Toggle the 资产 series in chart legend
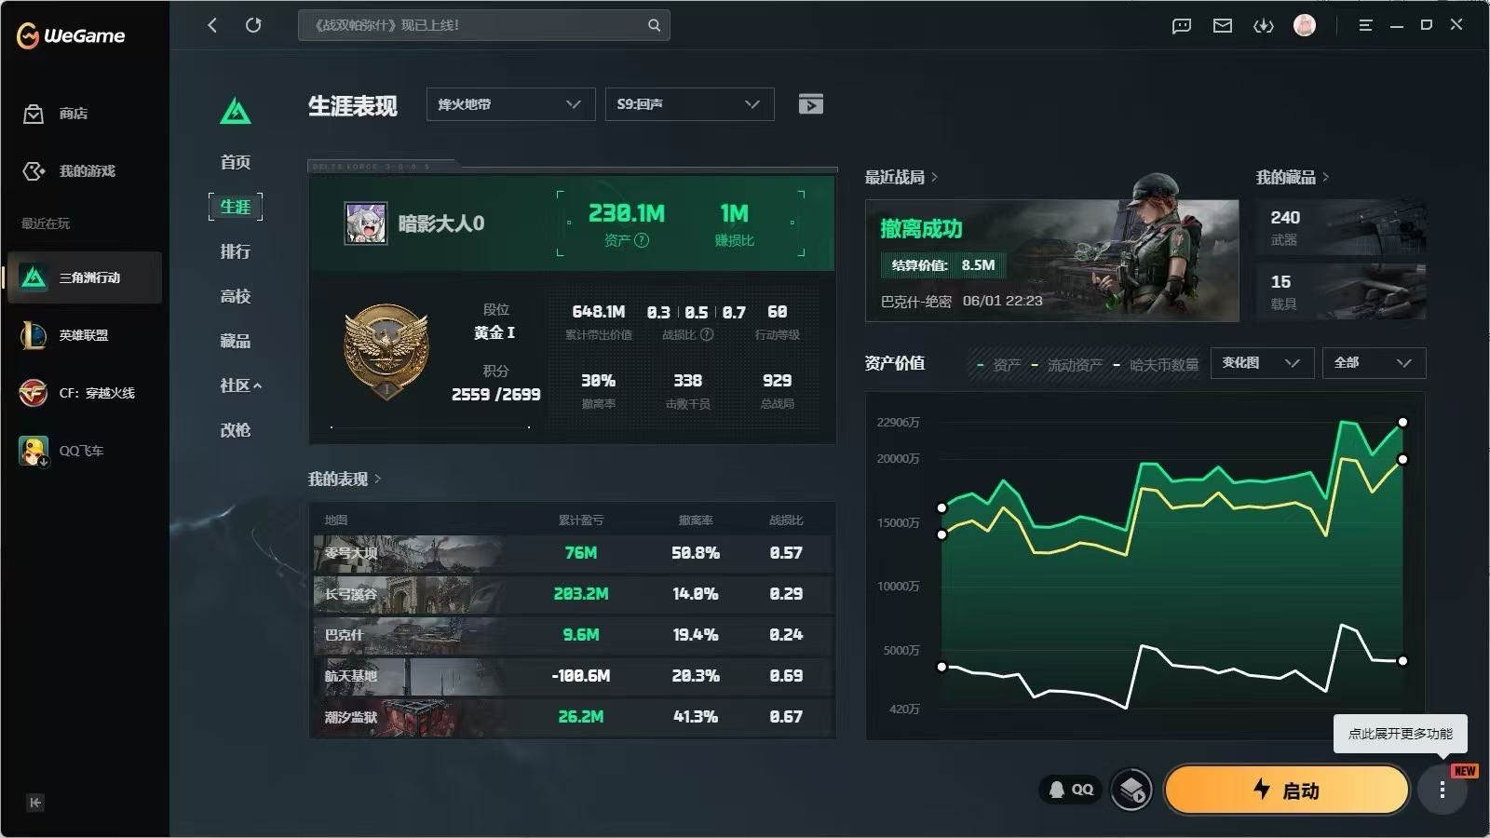The width and height of the screenshot is (1490, 838). pos(998,365)
